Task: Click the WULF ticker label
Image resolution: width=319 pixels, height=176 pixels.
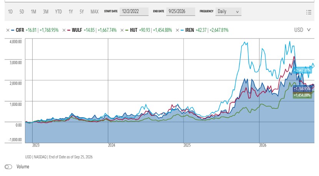Action: [x=77, y=30]
